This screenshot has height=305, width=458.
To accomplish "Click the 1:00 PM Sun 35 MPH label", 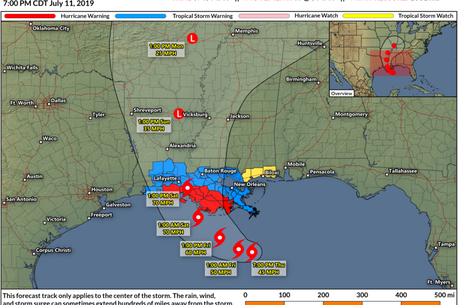I will (153, 125).
